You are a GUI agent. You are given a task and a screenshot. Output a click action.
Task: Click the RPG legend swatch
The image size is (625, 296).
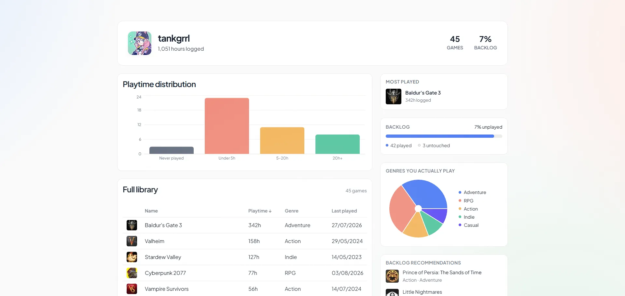(460, 201)
